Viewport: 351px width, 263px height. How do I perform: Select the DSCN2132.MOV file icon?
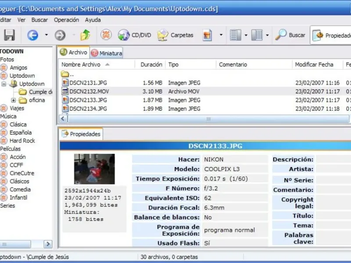click(65, 91)
